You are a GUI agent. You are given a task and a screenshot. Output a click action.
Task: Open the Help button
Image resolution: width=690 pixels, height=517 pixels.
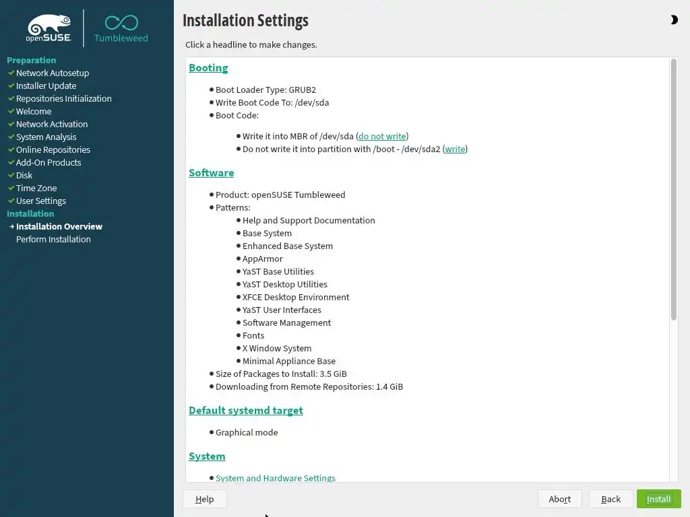[205, 499]
